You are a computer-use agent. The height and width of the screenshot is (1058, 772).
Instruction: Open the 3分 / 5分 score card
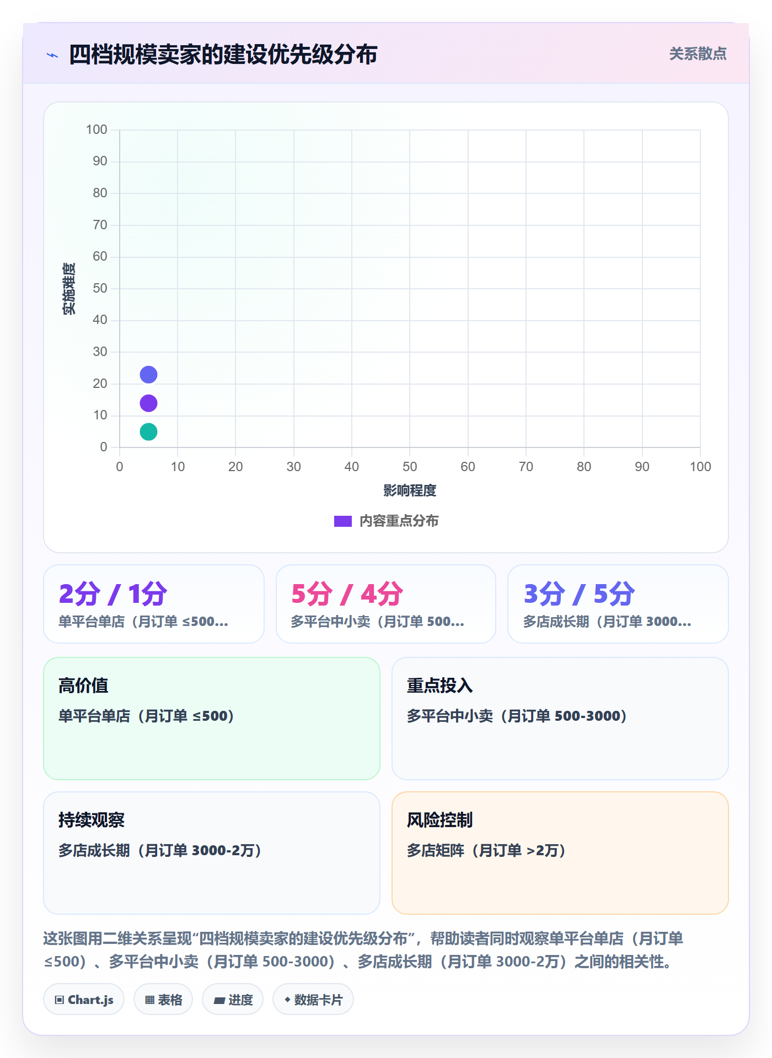pos(618,604)
